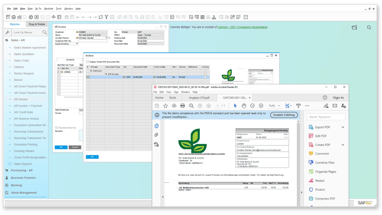This screenshot has height=215, width=382.
Task: Tick Linking checkbox in the highlighted 1047 row
Action: coord(205,77)
